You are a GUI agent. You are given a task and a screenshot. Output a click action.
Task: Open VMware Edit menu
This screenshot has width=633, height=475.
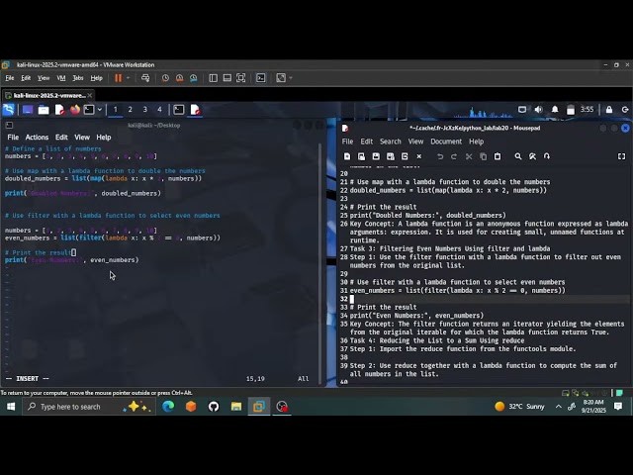click(26, 78)
